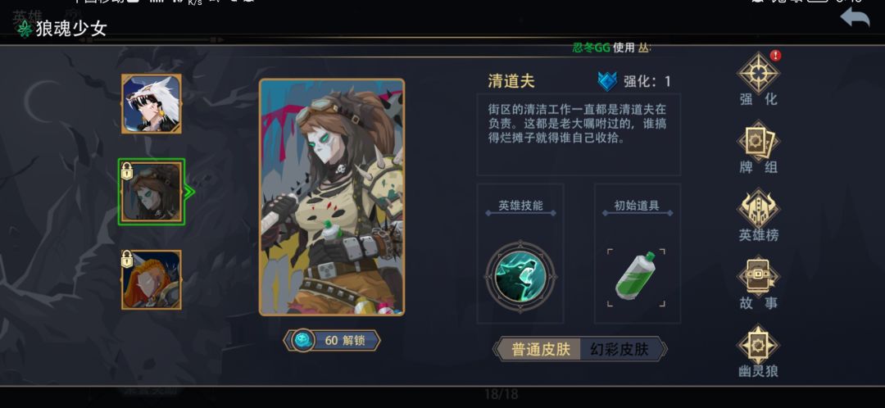Click the 狼魂少女 title leaf icon
Viewport: 885px width, 408px height.
click(25, 29)
